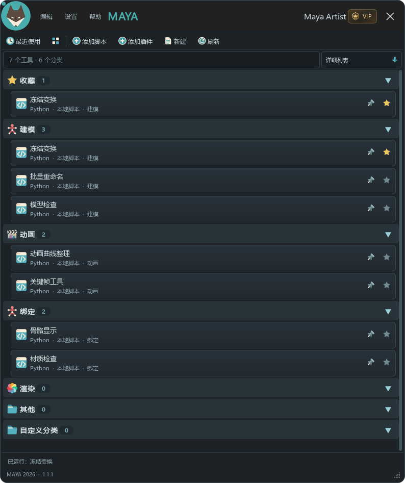405x483 pixels.
Task: Expand the 渲染 category
Action: point(388,389)
